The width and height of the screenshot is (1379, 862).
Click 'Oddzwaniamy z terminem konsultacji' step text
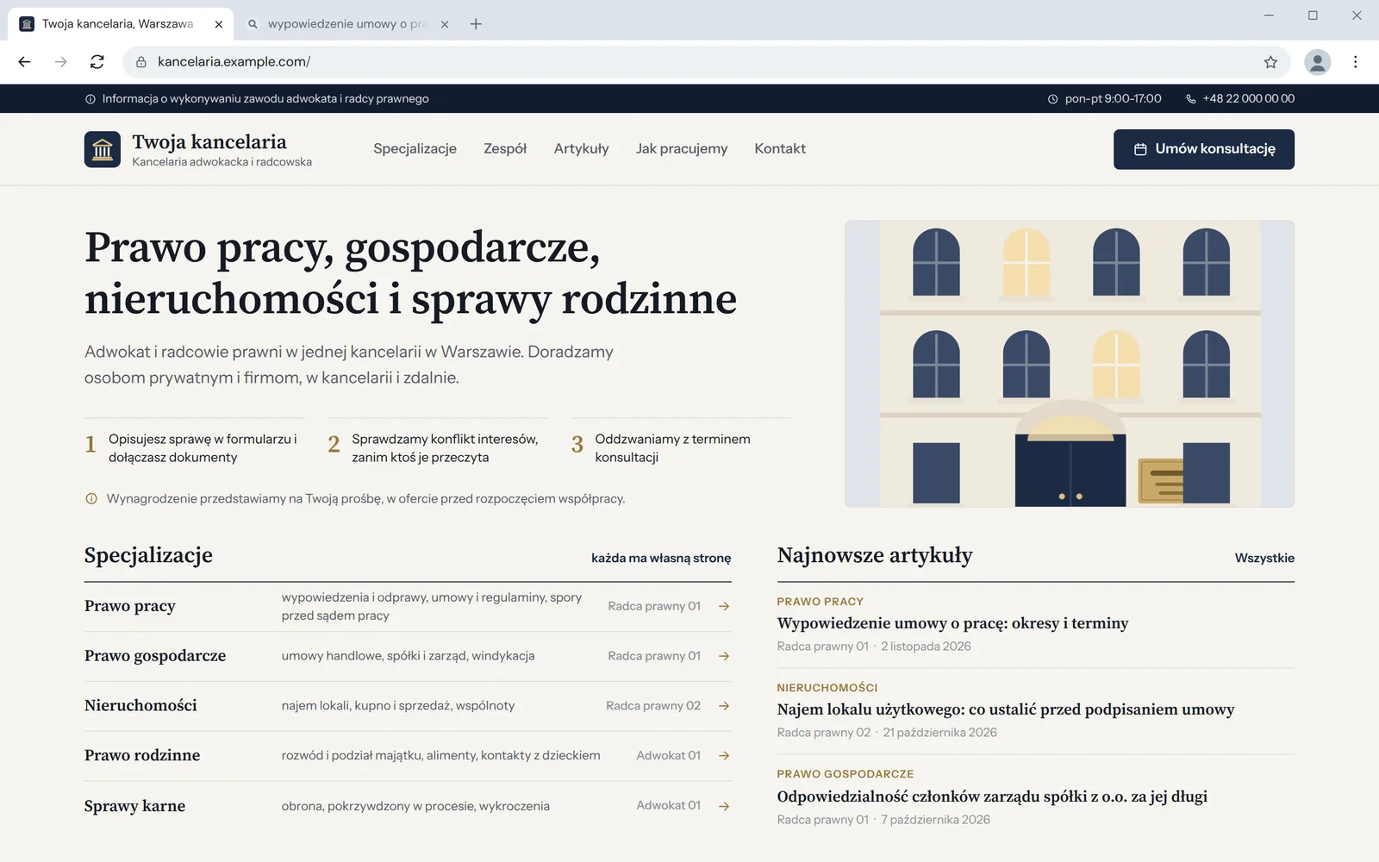point(672,448)
